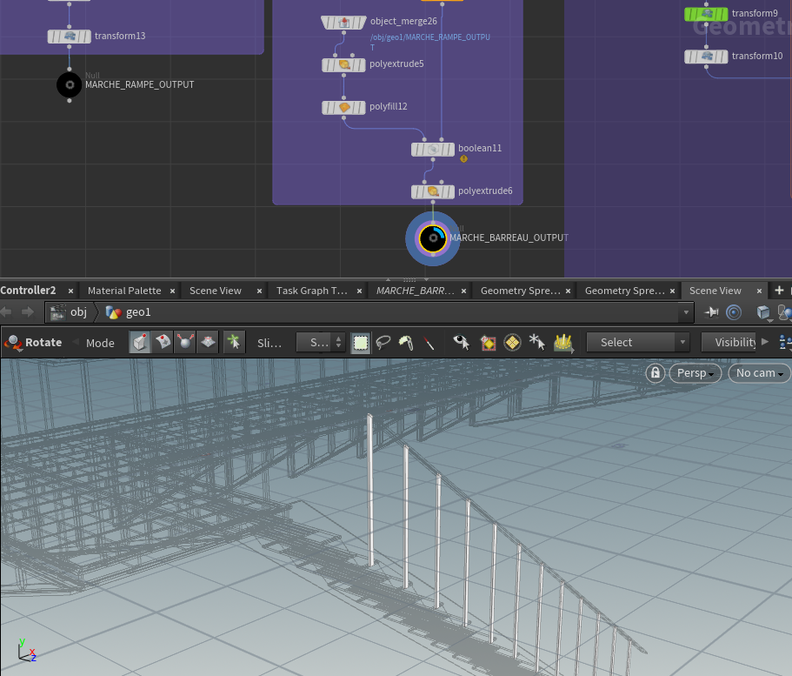The width and height of the screenshot is (792, 676).
Task: Open the Persp viewport dropdown
Action: coord(695,372)
